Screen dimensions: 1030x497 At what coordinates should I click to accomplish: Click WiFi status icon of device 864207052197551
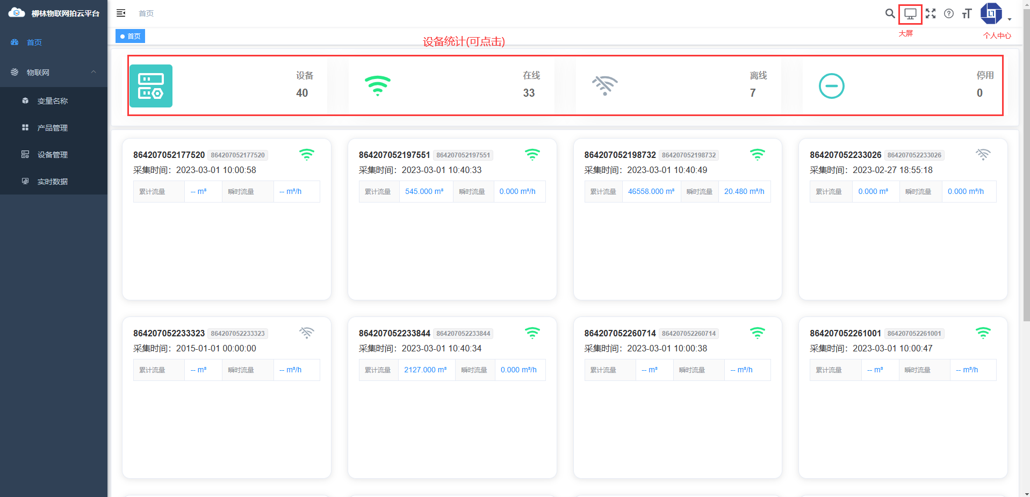click(x=532, y=155)
